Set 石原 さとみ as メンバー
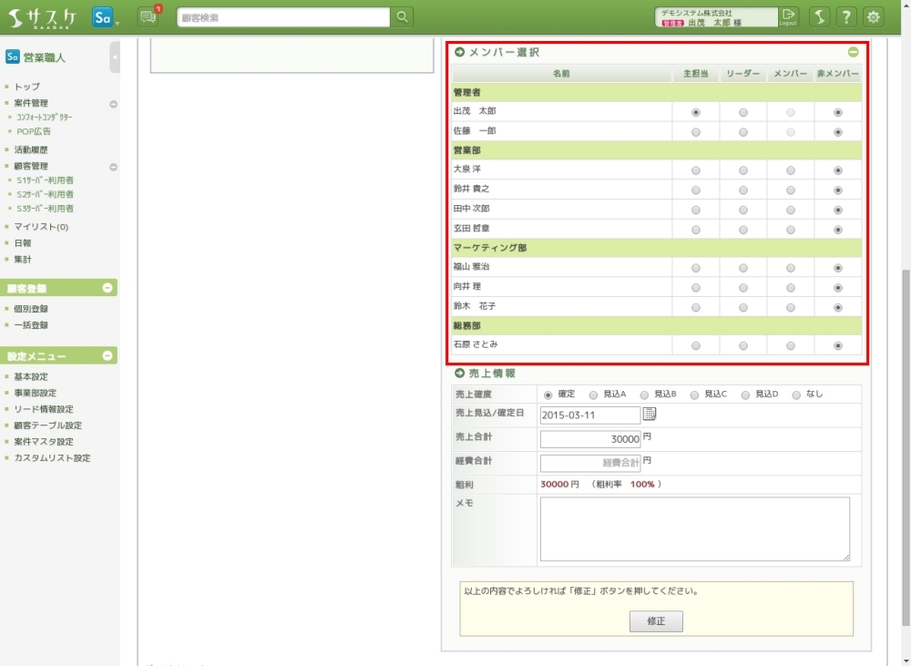911x666 pixels. pyautogui.click(x=791, y=346)
